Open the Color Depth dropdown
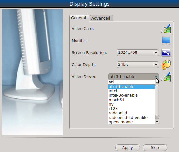179x152 pixels. [x=138, y=64]
